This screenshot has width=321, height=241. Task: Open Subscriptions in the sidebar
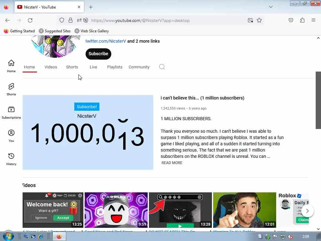click(x=11, y=113)
